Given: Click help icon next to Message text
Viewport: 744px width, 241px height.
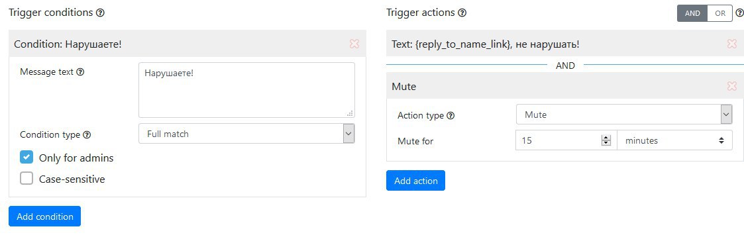Looking at the screenshot, I should tap(80, 72).
